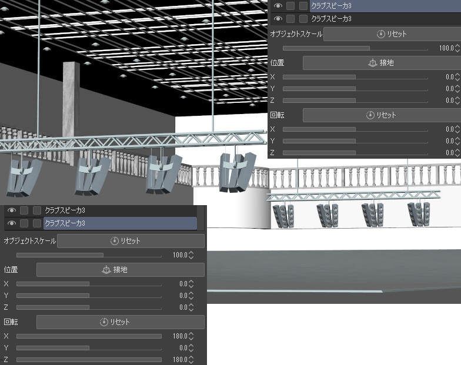
Task: Click オブジェクトスケール リセット button in upper panel
Action: (x=392, y=34)
